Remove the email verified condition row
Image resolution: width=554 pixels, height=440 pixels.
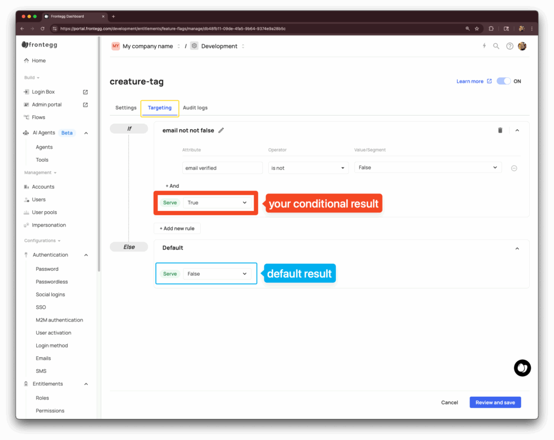(x=514, y=168)
